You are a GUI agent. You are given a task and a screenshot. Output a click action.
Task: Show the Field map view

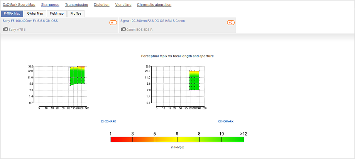pos(57,13)
